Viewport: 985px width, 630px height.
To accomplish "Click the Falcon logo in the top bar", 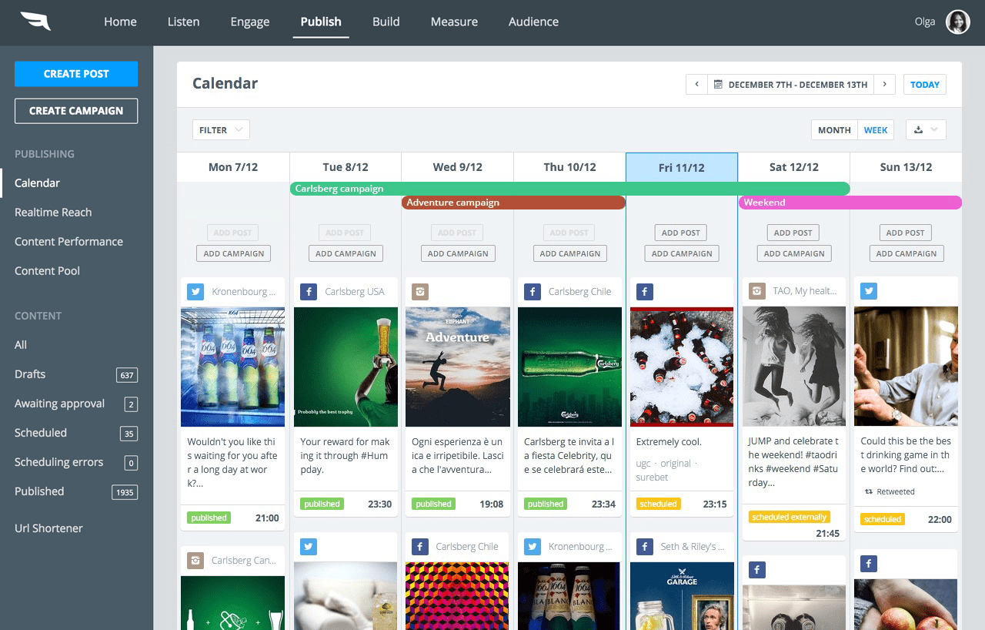I will [35, 22].
